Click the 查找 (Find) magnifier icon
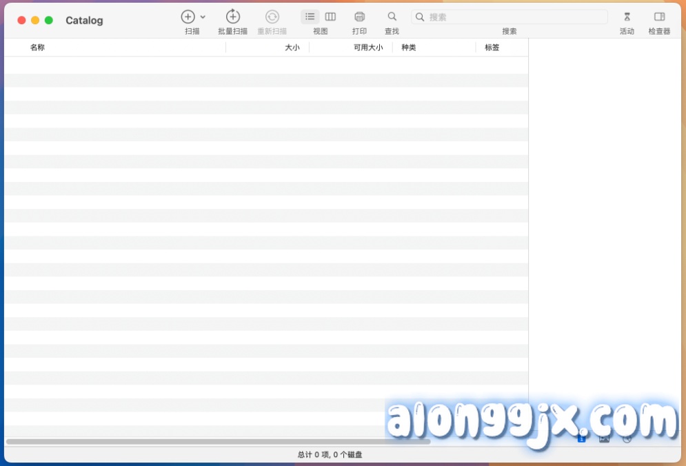Screen dimensions: 686x466 point(392,17)
